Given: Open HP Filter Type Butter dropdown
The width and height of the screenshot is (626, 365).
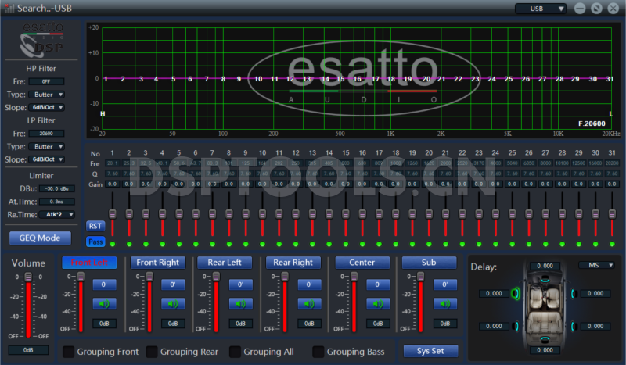Looking at the screenshot, I should 46,95.
